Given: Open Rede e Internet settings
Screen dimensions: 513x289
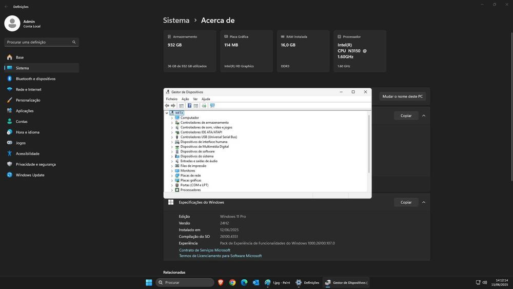Looking at the screenshot, I should (42, 89).
